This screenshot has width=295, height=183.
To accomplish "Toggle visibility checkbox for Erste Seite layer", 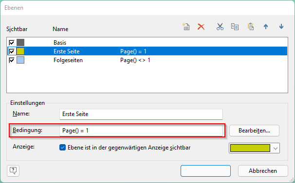I will pos(12,51).
